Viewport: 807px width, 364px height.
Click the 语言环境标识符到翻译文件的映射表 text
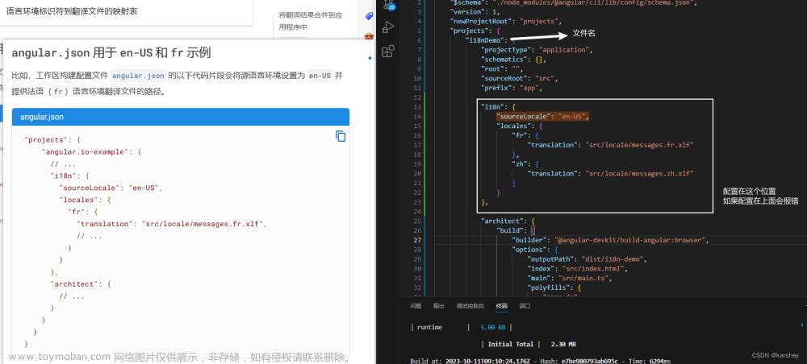tap(72, 10)
